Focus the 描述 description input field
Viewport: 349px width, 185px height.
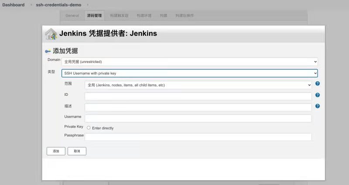point(198,107)
